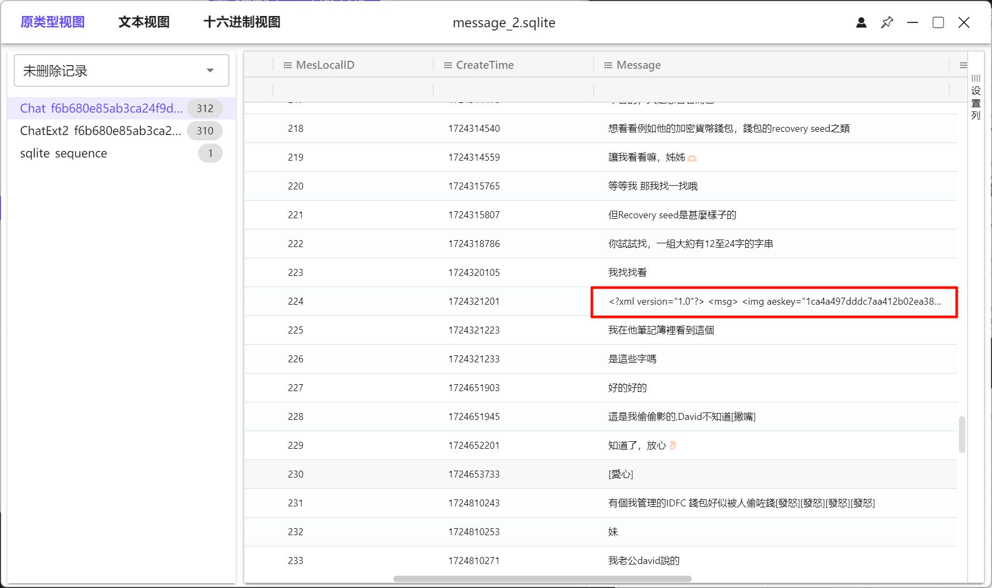The image size is (992, 588).
Task: Maximize the message_2.sqlite window
Action: pos(938,22)
